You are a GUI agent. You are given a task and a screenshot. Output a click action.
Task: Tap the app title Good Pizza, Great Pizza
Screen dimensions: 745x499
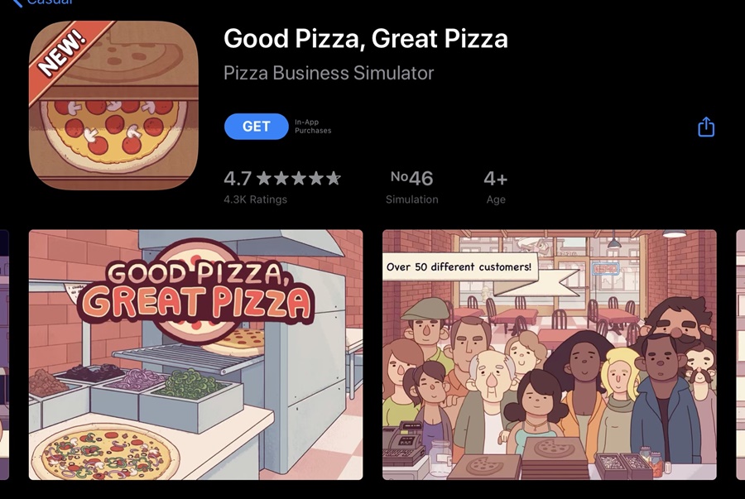click(365, 38)
